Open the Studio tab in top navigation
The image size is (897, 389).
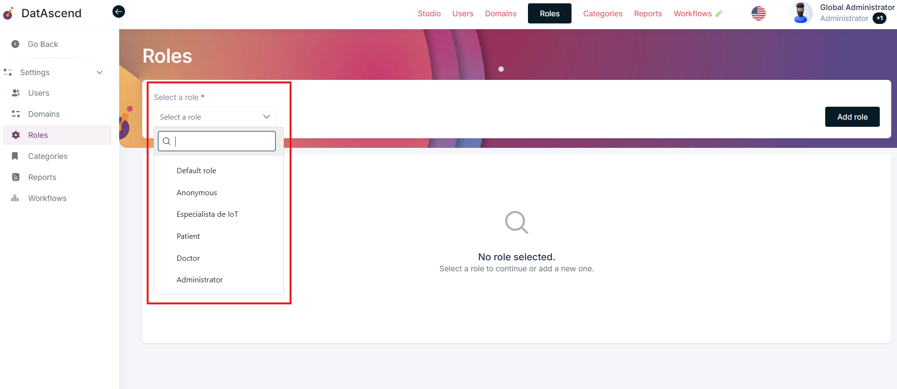click(429, 13)
